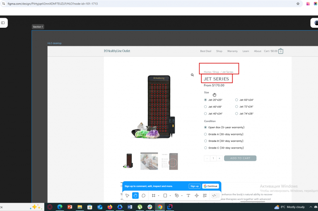Screen dimensions: 318x211
Task: Open File Explorer from the taskbar
Action: 79,207
